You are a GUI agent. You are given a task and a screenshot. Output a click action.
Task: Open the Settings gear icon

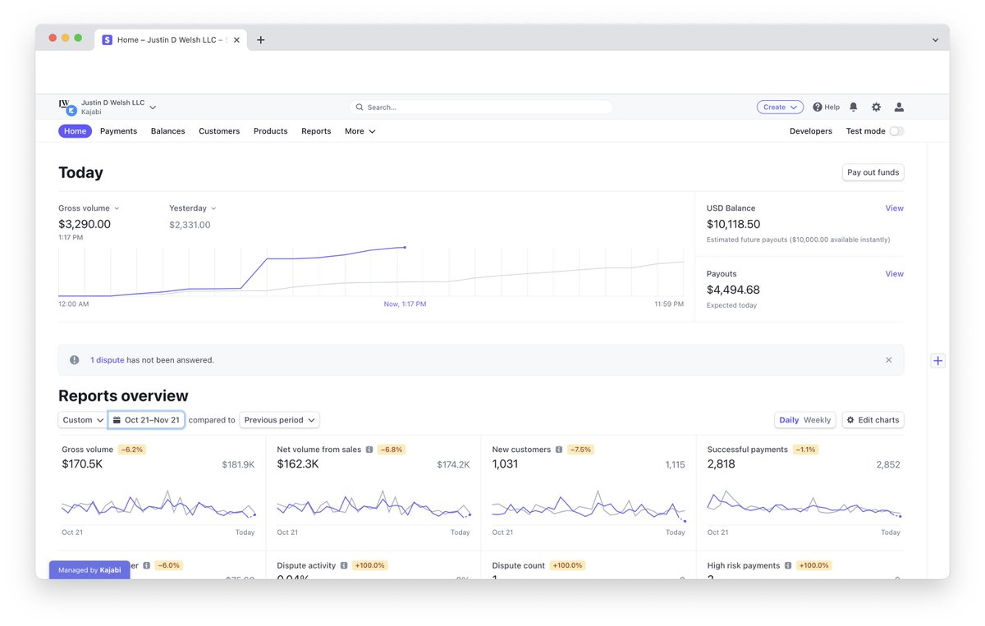[875, 107]
